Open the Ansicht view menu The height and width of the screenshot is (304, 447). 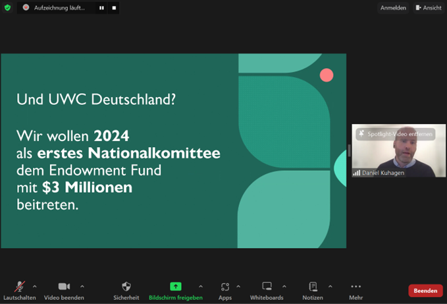428,8
